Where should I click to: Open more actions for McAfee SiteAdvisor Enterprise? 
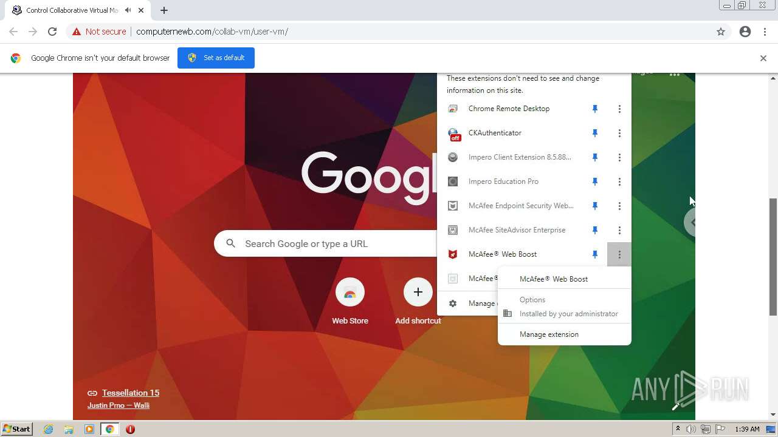click(x=619, y=230)
